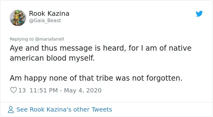Click the person silhouette icon
The image size is (213, 117).
click(x=11, y=109)
